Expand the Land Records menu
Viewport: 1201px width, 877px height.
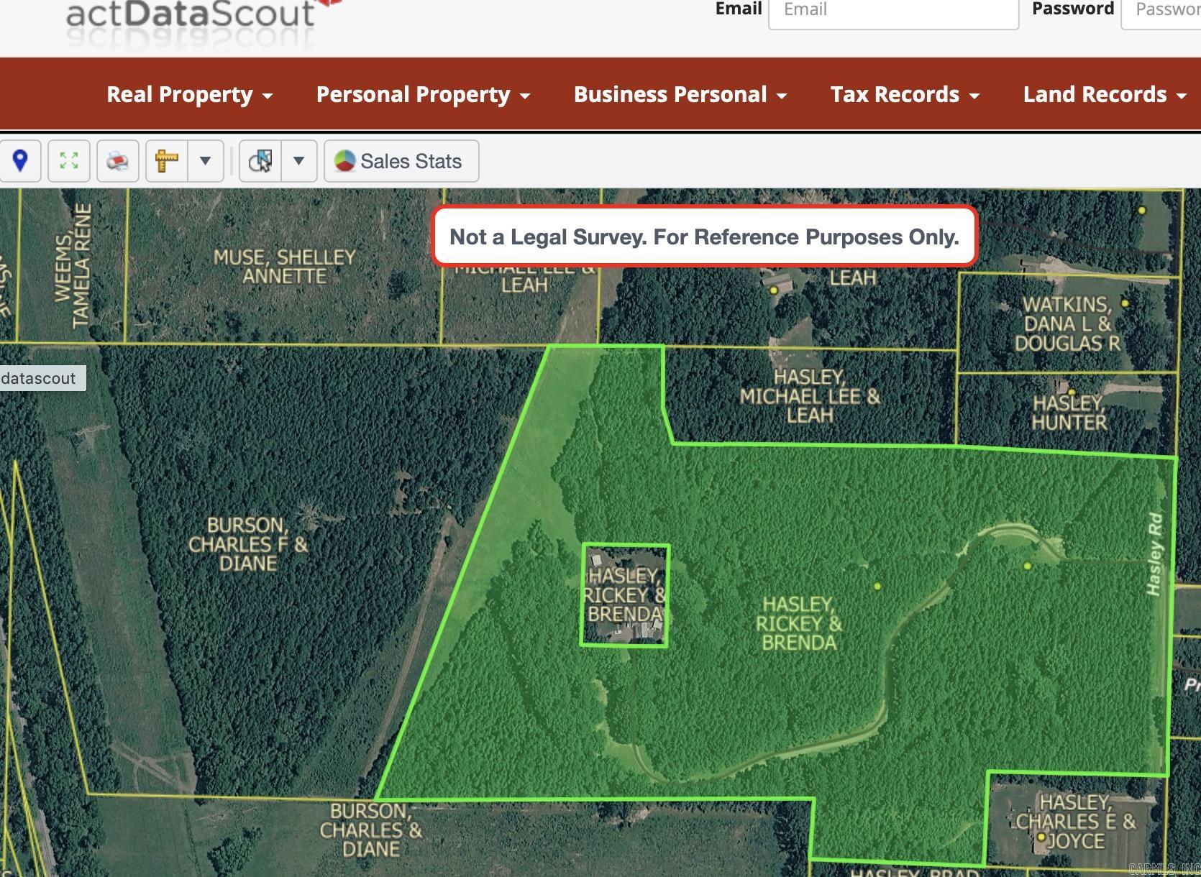(1105, 94)
